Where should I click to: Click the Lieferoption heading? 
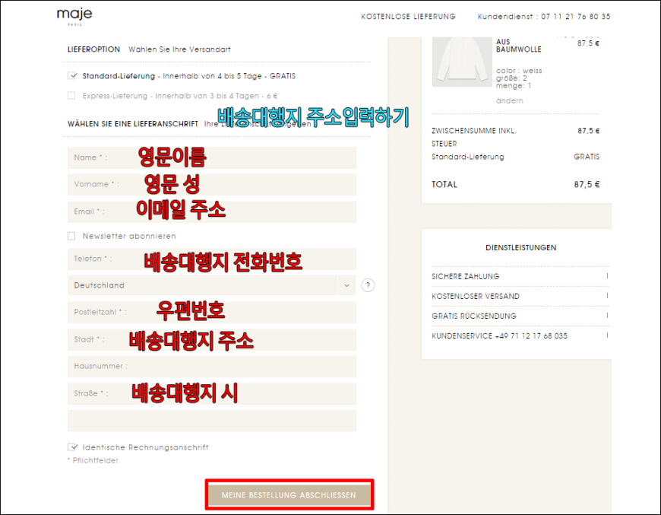[x=93, y=49]
